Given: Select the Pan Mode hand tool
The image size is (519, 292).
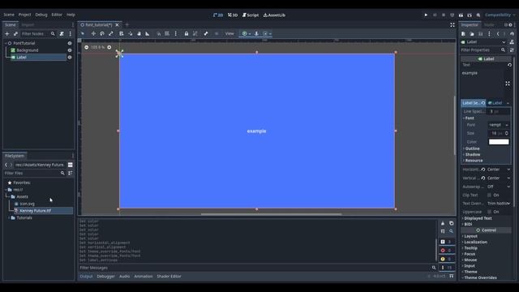Looking at the screenshot, I should click(x=139, y=33).
